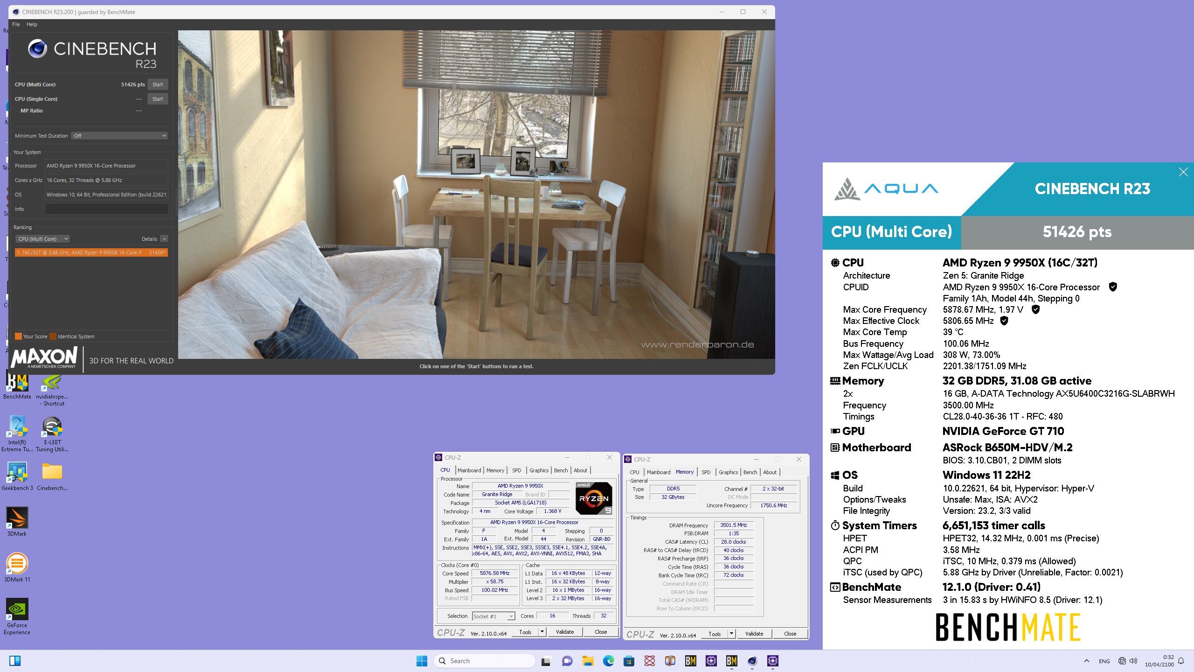Viewport: 1194px width, 672px height.
Task: Launch the 3DMark 11 desktop icon
Action: click(17, 567)
